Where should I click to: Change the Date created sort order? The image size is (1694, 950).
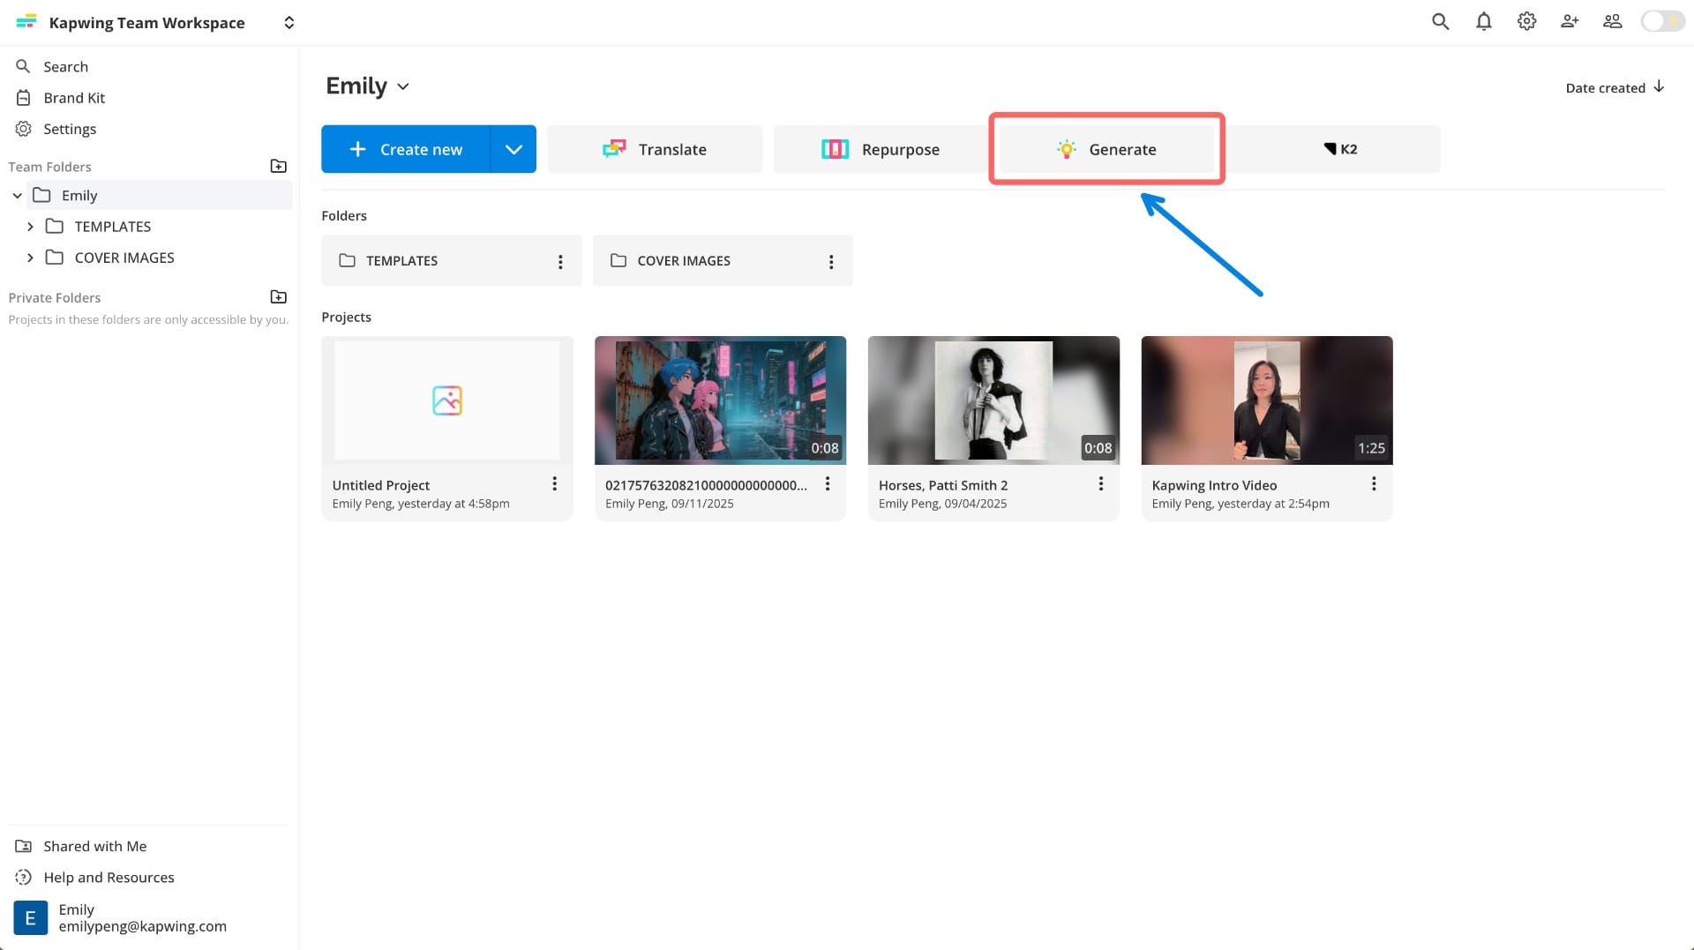pyautogui.click(x=1615, y=87)
